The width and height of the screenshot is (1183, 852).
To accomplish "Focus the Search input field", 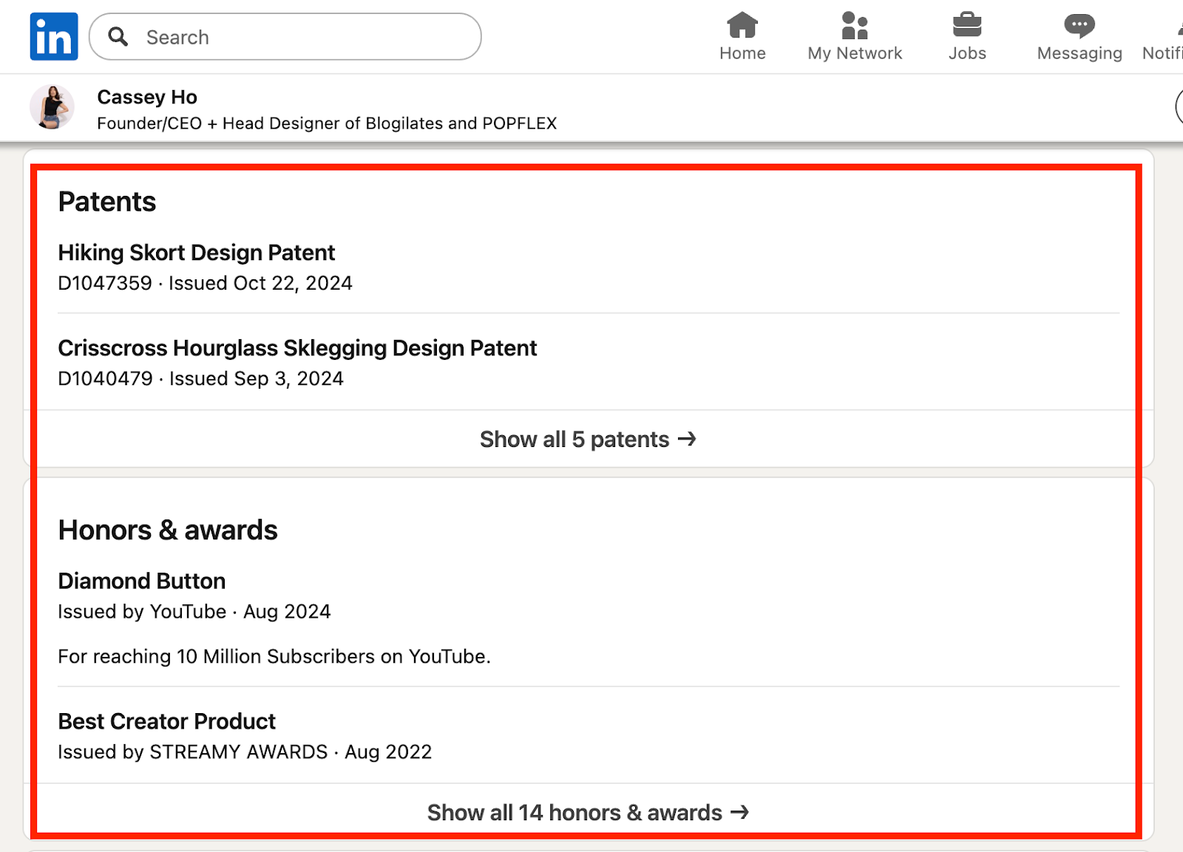I will [296, 37].
